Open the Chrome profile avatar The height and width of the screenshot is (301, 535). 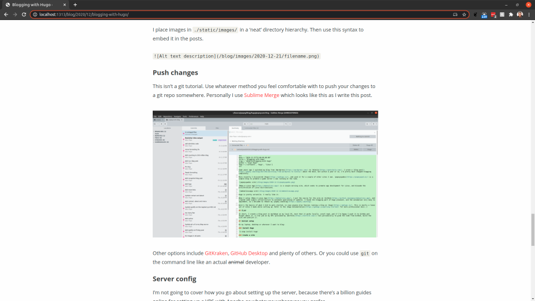pos(520,14)
